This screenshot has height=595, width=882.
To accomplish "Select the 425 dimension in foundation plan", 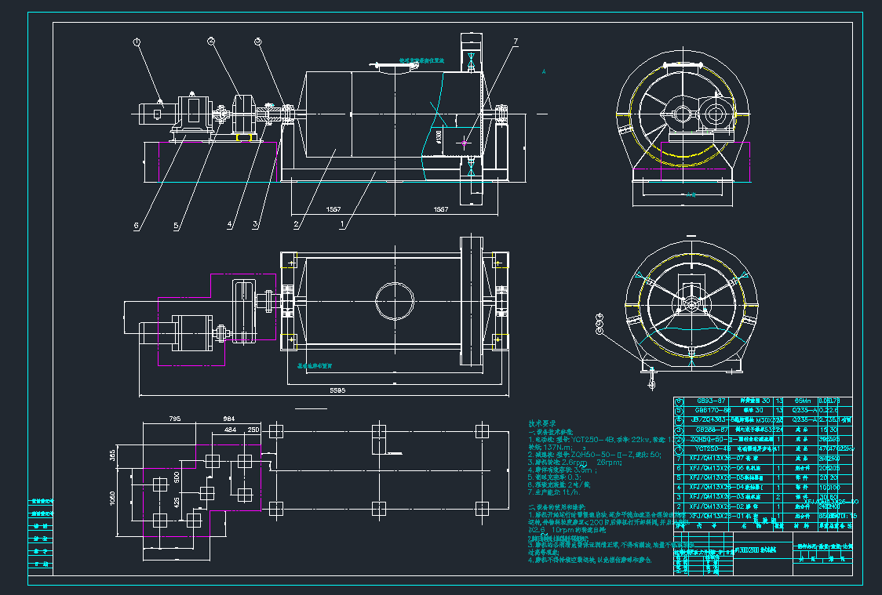I will 177,501.
